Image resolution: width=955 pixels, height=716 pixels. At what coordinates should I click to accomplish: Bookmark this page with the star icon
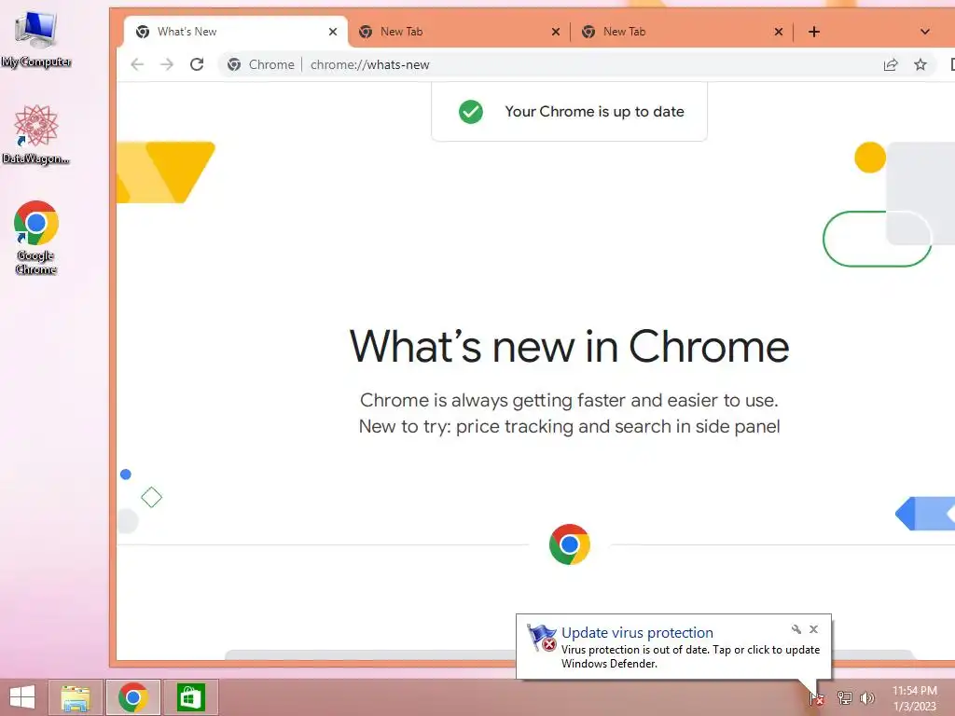click(920, 64)
